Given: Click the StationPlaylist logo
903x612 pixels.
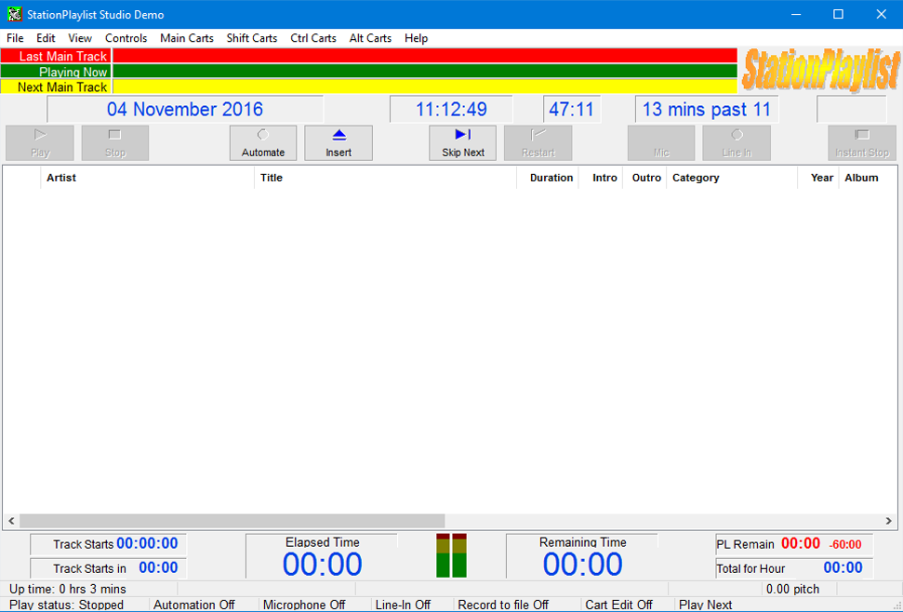Looking at the screenshot, I should pos(820,71).
